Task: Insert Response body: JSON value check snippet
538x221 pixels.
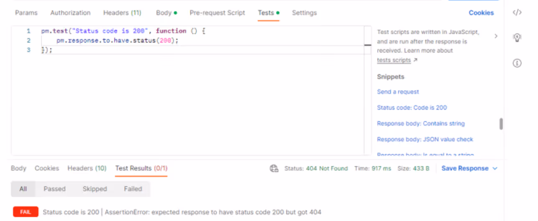Action: coord(425,139)
